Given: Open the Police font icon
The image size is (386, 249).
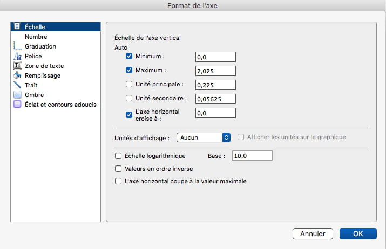Looking at the screenshot, I should 17,56.
